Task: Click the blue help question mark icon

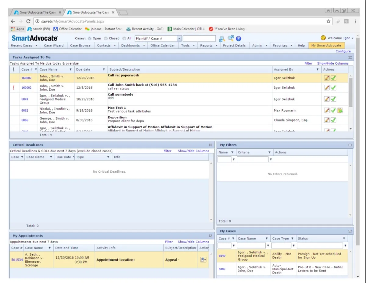Action: click(x=239, y=38)
